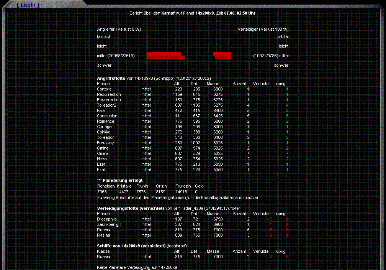Select the Cohkka ship class
This screenshot has height=270, width=386.
tap(104, 132)
